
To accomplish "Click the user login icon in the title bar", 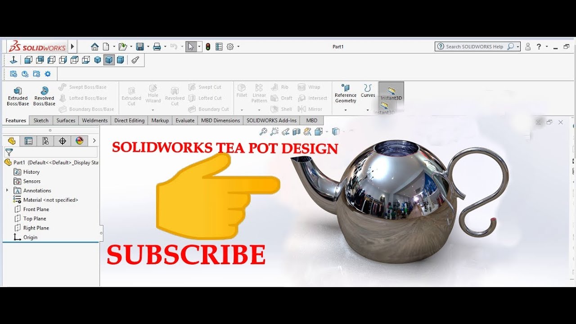I will 528,47.
